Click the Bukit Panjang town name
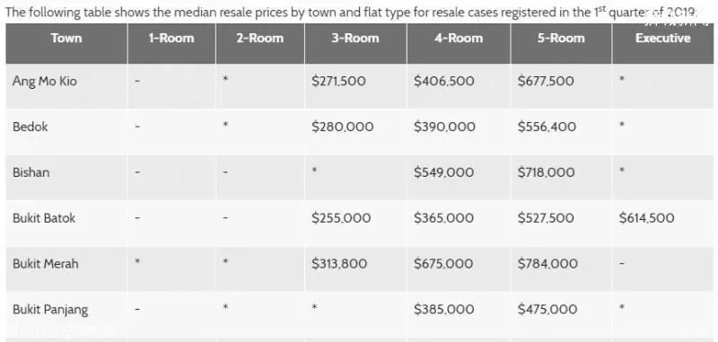 tap(50, 310)
